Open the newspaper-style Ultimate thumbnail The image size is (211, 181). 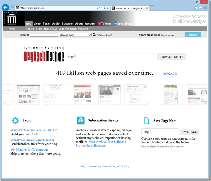171,94
